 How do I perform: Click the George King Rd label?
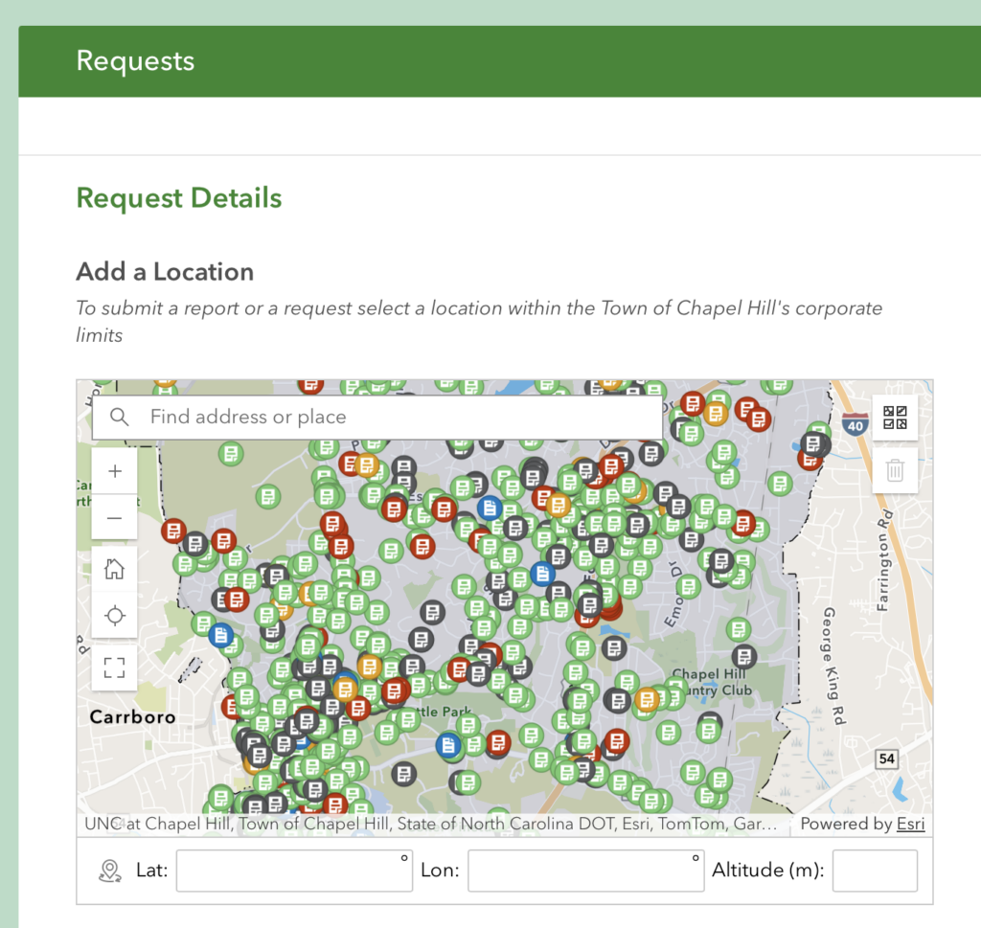pos(834,666)
